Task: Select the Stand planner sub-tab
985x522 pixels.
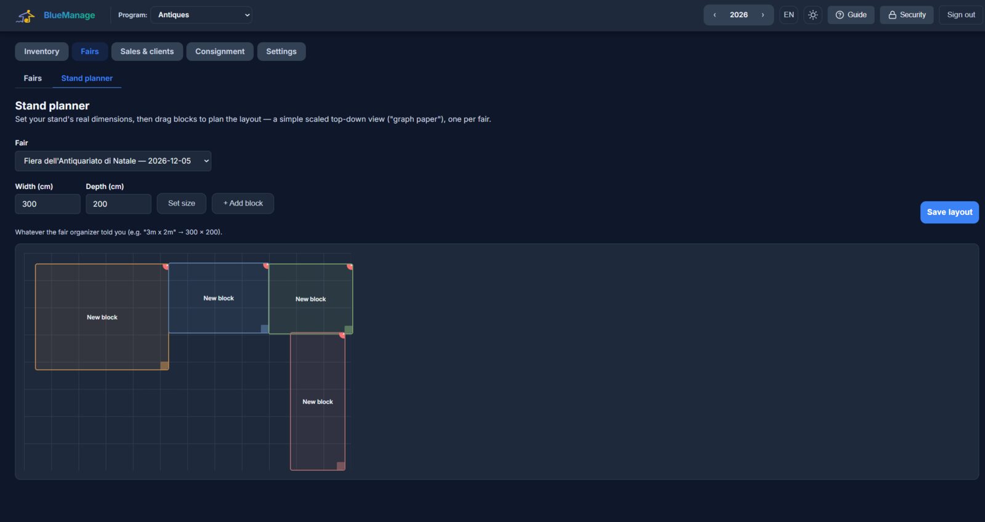Action: pos(87,78)
